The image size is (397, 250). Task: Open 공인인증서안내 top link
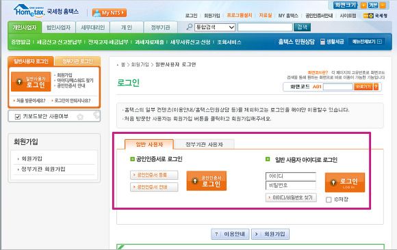[x=319, y=16]
